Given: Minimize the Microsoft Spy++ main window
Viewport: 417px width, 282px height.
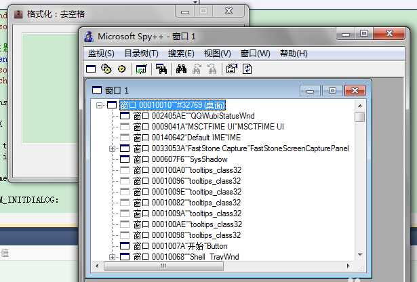Looking at the screenshot, I should (345, 34).
